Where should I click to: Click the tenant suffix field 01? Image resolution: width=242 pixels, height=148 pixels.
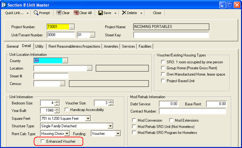tap(84, 35)
